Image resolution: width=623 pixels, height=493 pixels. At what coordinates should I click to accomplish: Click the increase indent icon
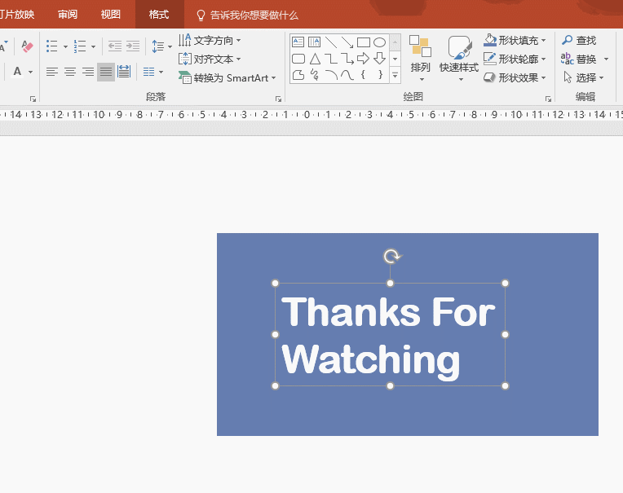pyautogui.click(x=133, y=46)
